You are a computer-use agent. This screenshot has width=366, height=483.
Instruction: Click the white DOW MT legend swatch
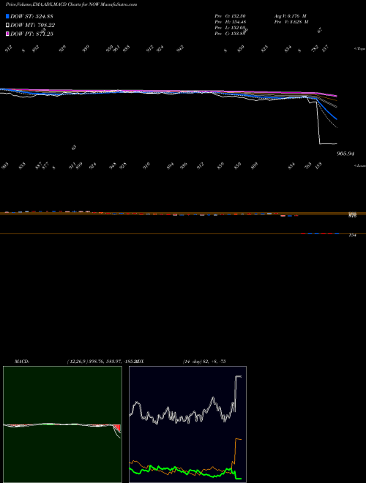tap(8, 25)
